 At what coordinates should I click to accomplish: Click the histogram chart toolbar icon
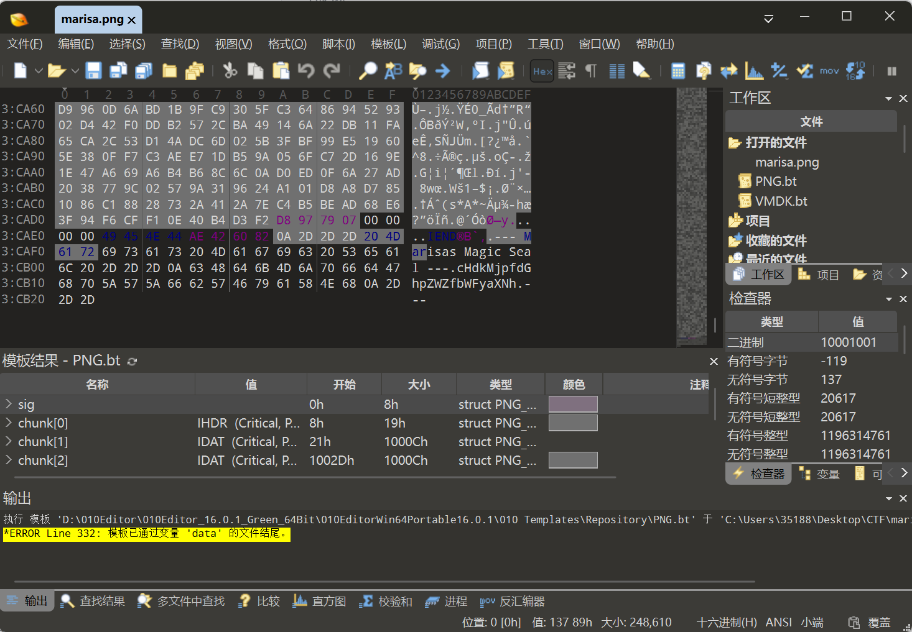click(x=754, y=71)
